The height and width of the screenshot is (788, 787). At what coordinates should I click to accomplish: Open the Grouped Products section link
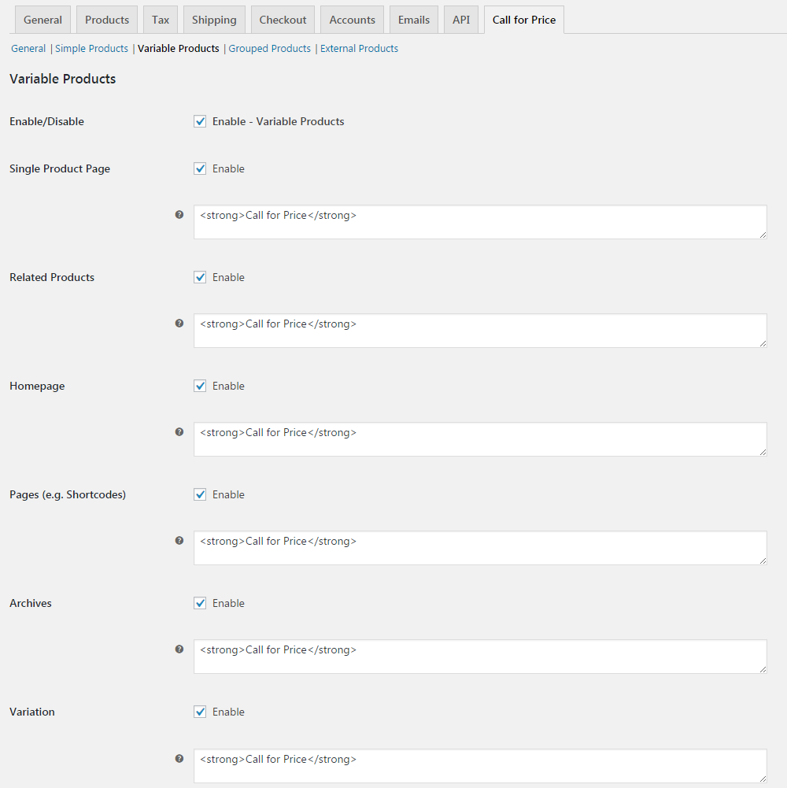269,48
